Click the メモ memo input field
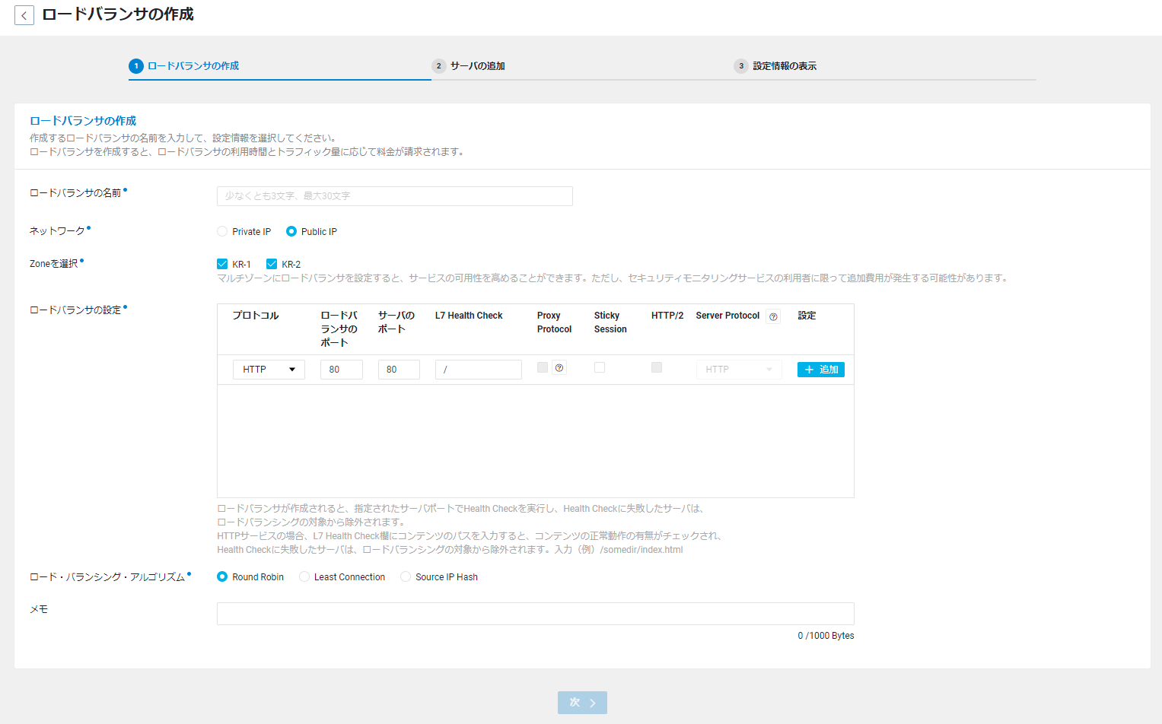The width and height of the screenshot is (1162, 724). point(536,614)
